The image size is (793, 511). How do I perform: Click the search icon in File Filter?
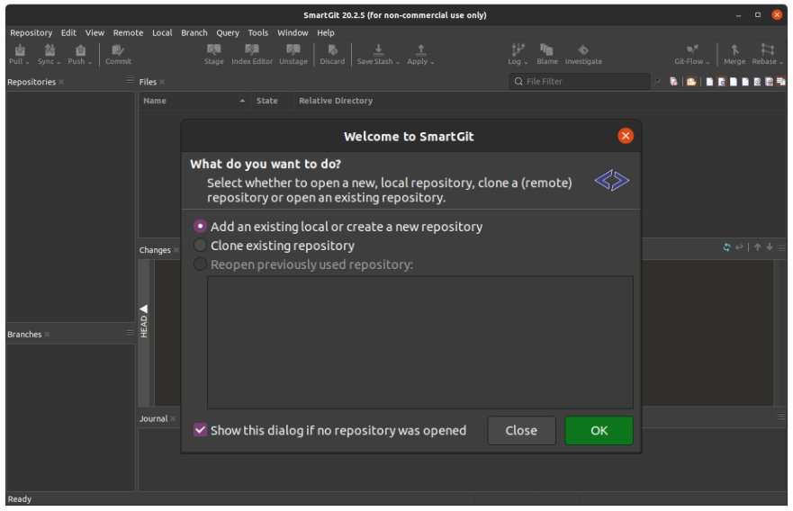[x=518, y=81]
